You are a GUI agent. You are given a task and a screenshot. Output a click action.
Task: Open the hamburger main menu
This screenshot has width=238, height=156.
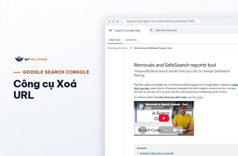(110, 30)
